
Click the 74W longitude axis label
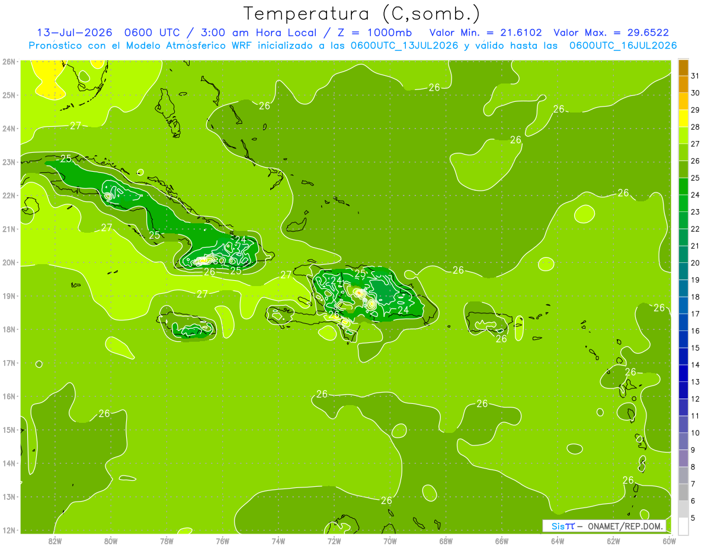(x=278, y=541)
